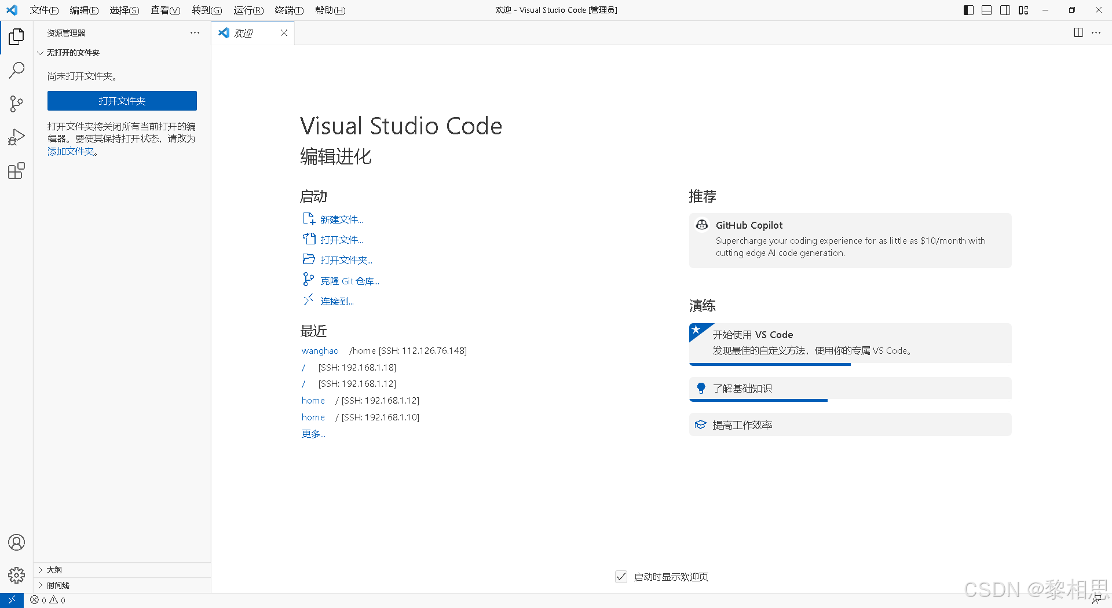Click the split editor right icon

click(x=1078, y=33)
